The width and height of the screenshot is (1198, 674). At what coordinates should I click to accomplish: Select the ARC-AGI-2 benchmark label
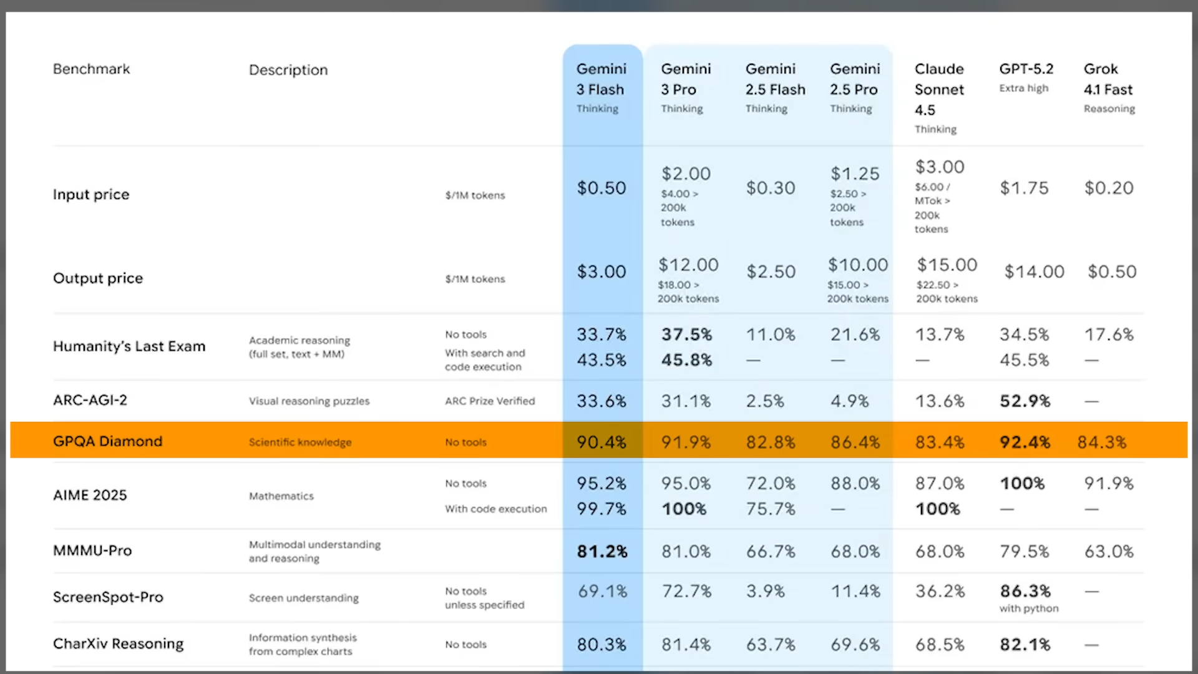[x=90, y=400]
